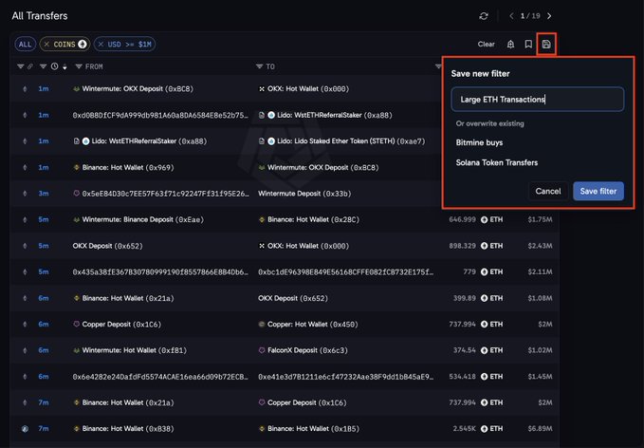Overwrite the 'Solana Token Transfers' filter
This screenshot has height=448, width=644.
point(497,162)
